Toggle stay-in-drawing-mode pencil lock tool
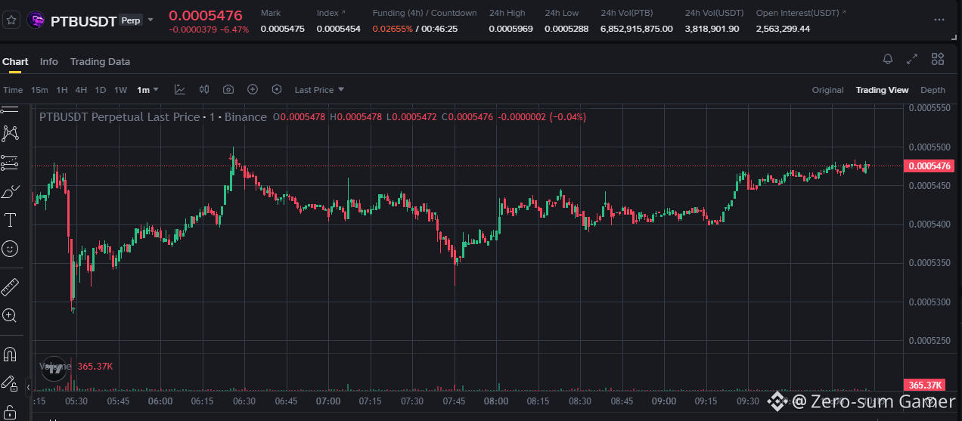The width and height of the screenshot is (962, 421). point(10,383)
